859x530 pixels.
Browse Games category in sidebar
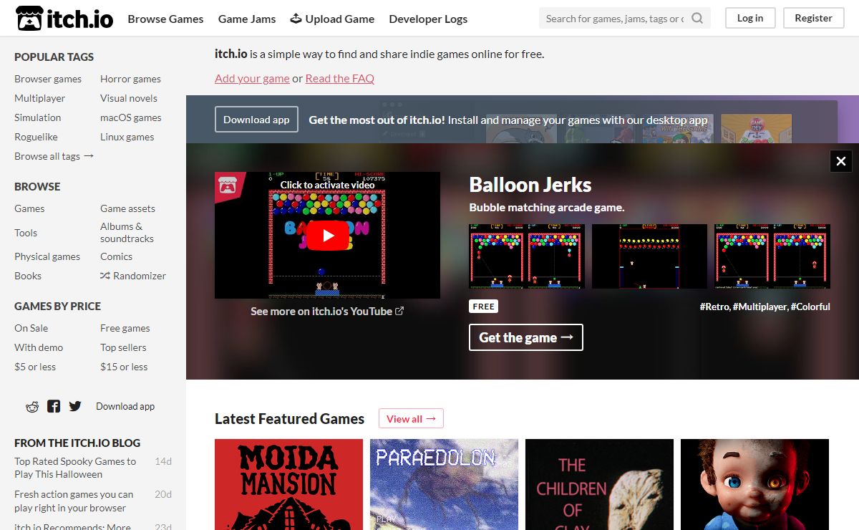point(29,208)
